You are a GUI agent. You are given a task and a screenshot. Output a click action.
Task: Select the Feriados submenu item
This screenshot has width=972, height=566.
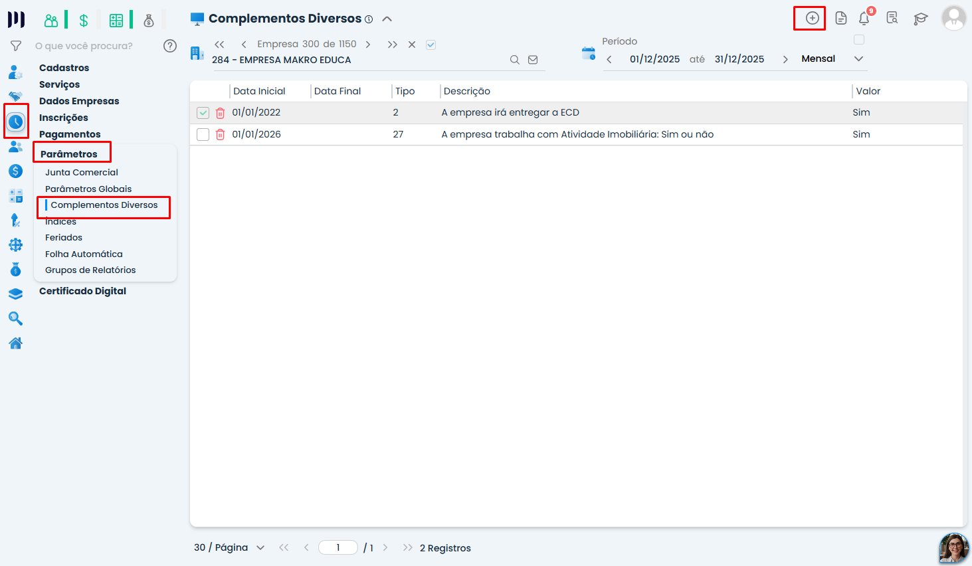(64, 238)
